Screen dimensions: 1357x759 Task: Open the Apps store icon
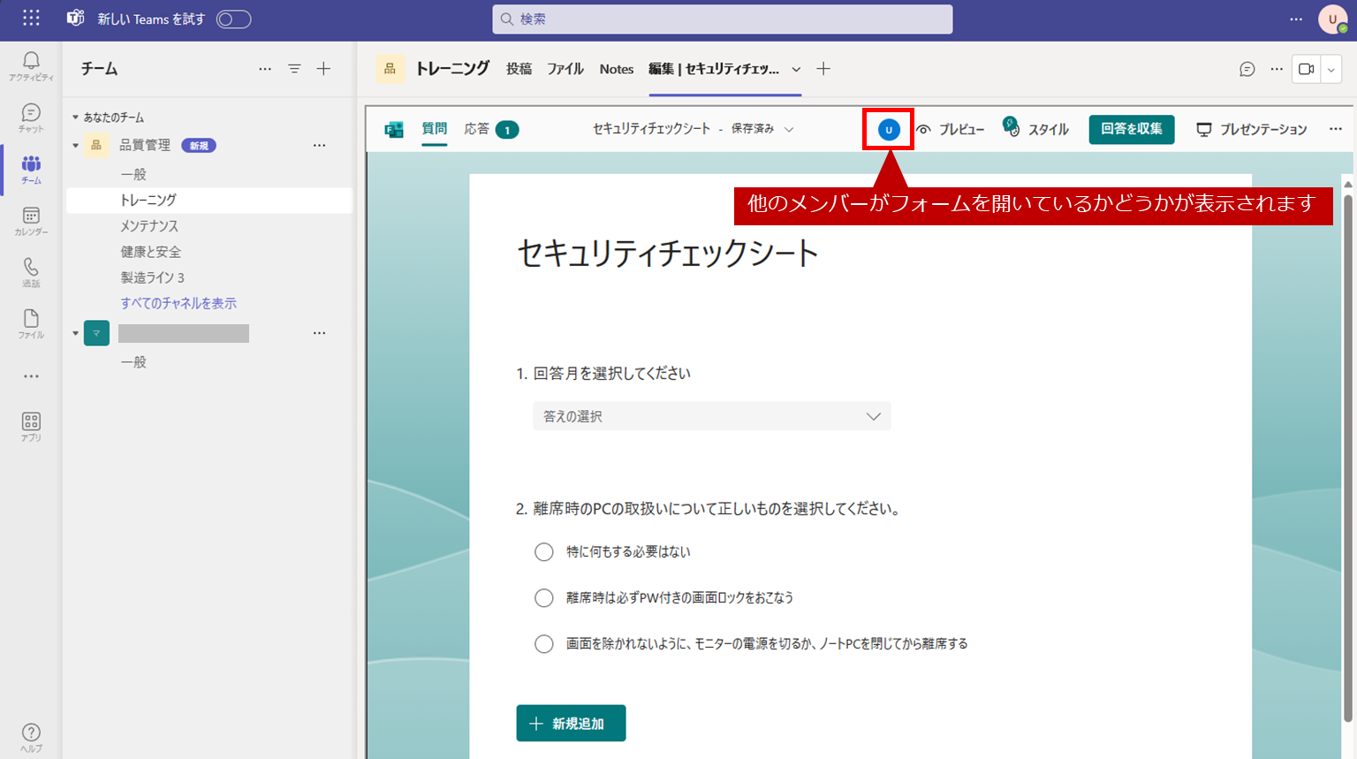(31, 427)
